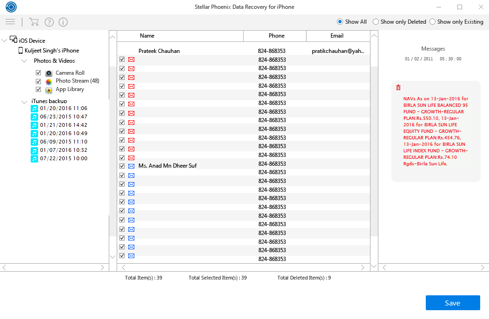Uncheck the checkbox directly below Prateek Chauhan row
Image resolution: width=489 pixels, height=319 pixels.
122,59
